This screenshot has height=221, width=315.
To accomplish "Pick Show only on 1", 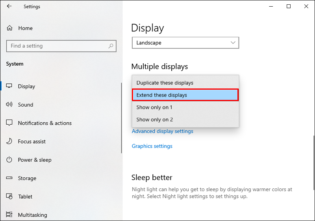I will point(185,107).
